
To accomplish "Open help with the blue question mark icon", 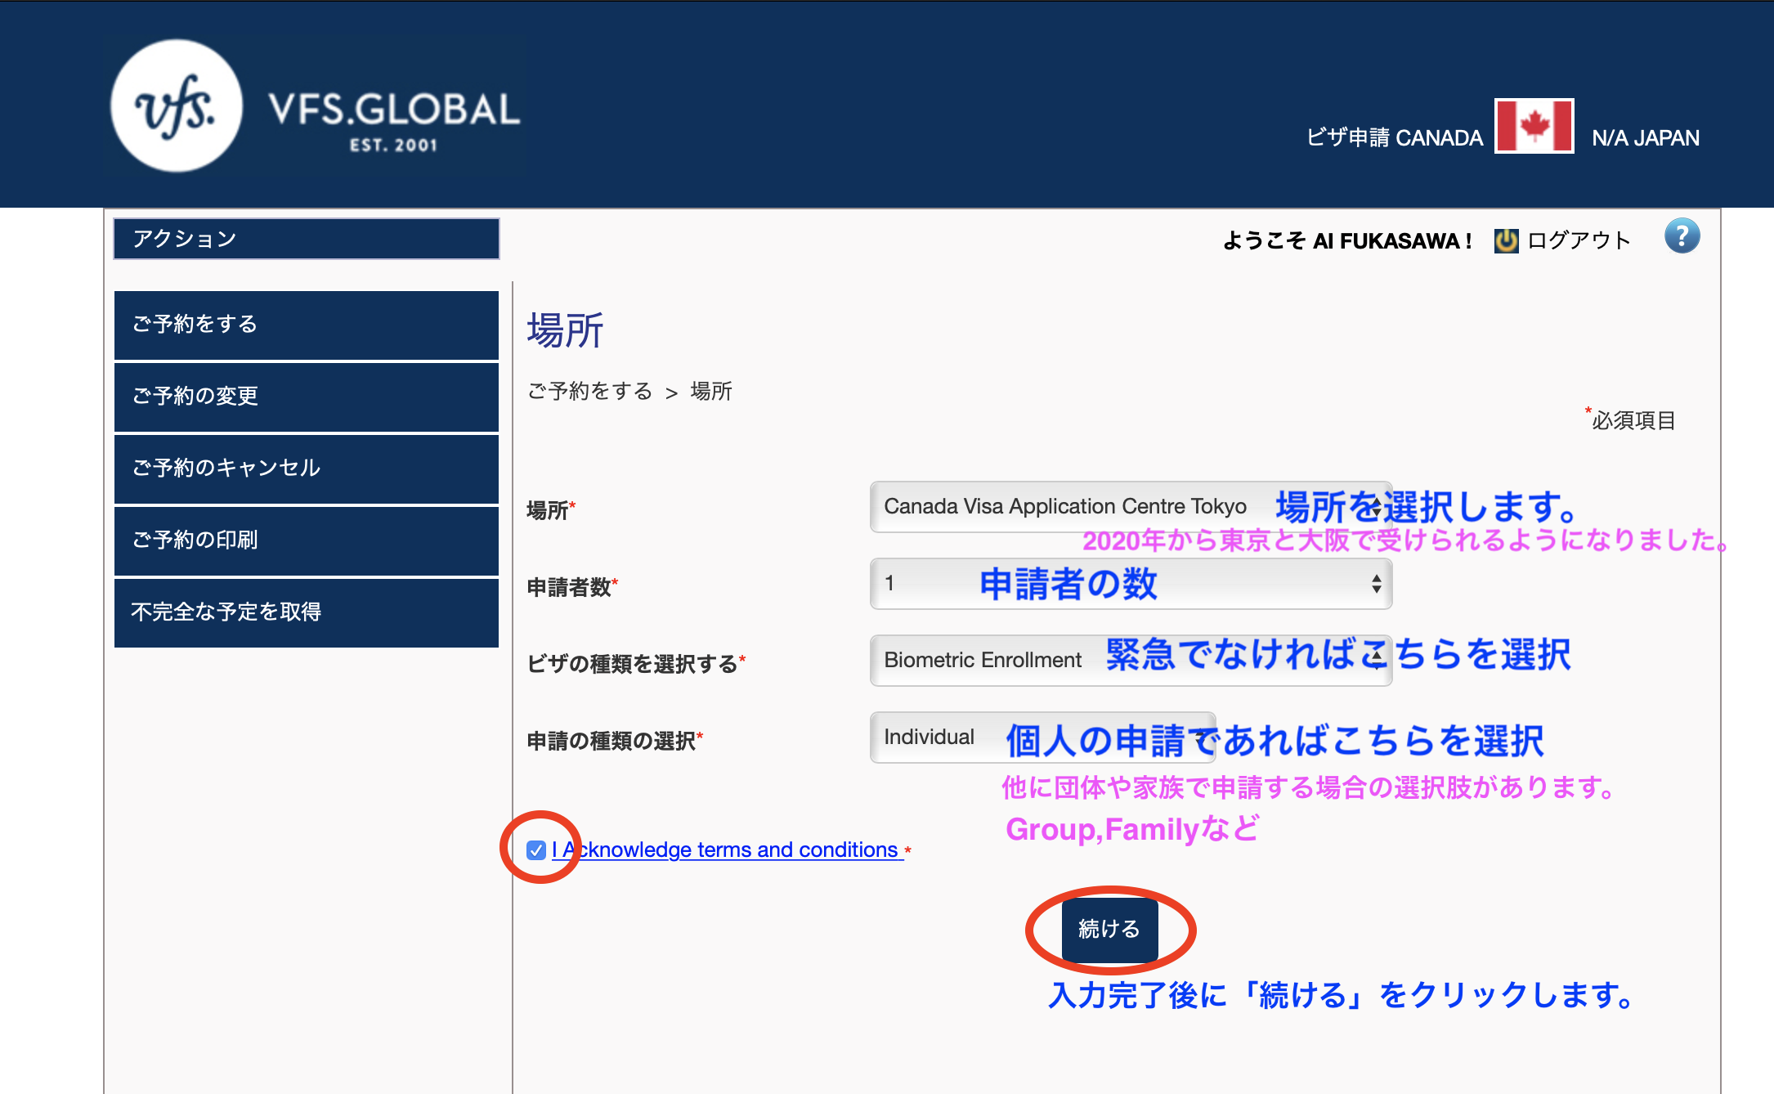I will [1682, 236].
